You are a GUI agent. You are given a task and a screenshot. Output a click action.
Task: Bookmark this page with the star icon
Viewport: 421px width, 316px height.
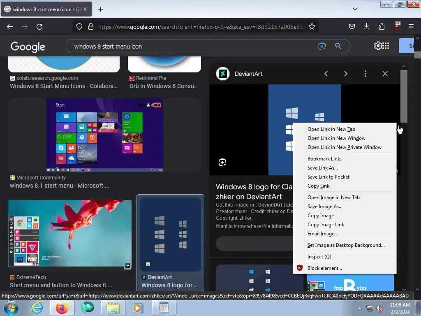click(312, 26)
